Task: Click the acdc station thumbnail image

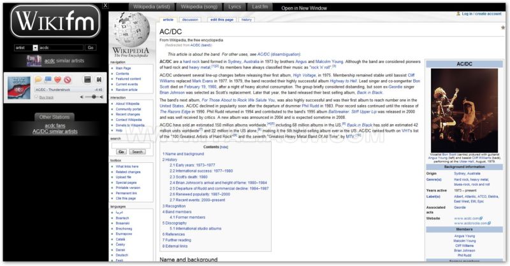Action: pos(34,60)
